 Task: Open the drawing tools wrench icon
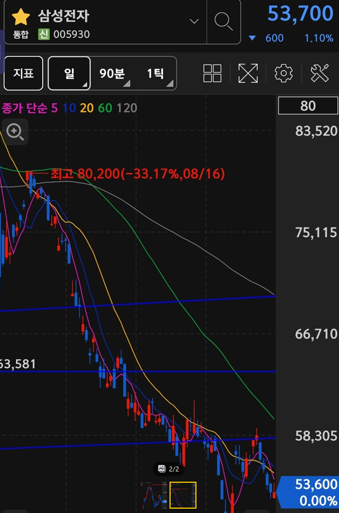coord(320,73)
